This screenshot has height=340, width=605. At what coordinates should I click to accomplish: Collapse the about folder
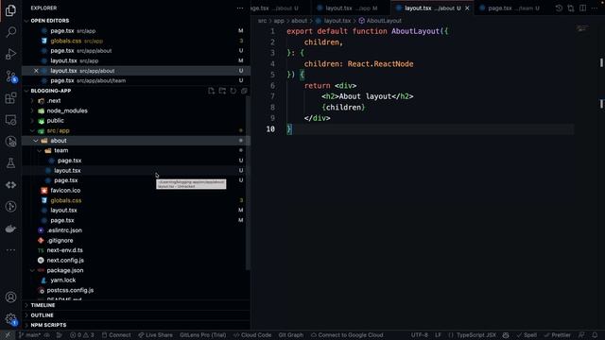click(36, 141)
